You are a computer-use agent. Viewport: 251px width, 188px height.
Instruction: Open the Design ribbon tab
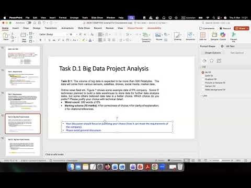[x=37, y=28]
